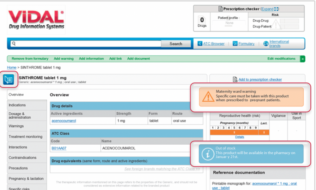Close the green formulary toolbar with X
This screenshot has height=190, width=316.
point(303,59)
